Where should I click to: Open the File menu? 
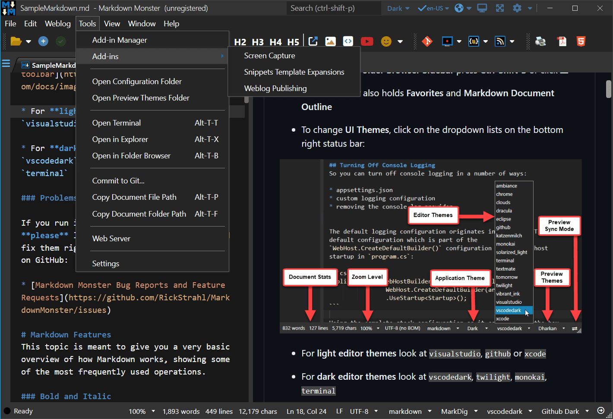pos(10,24)
